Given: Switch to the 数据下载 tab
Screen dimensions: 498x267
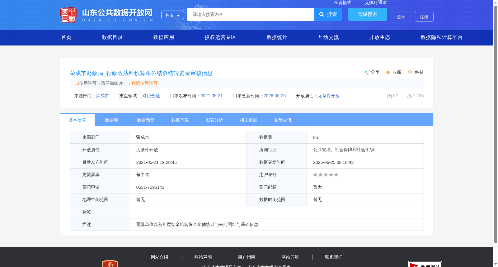Looking at the screenshot, I should click(180, 120).
